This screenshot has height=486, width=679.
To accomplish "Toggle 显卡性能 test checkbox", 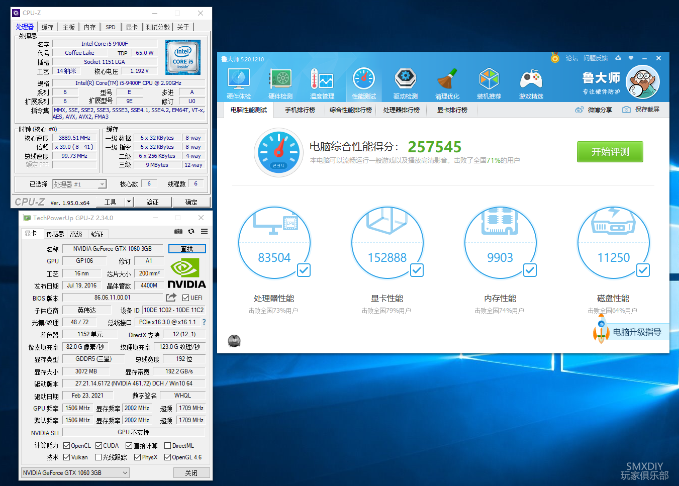I will point(417,270).
